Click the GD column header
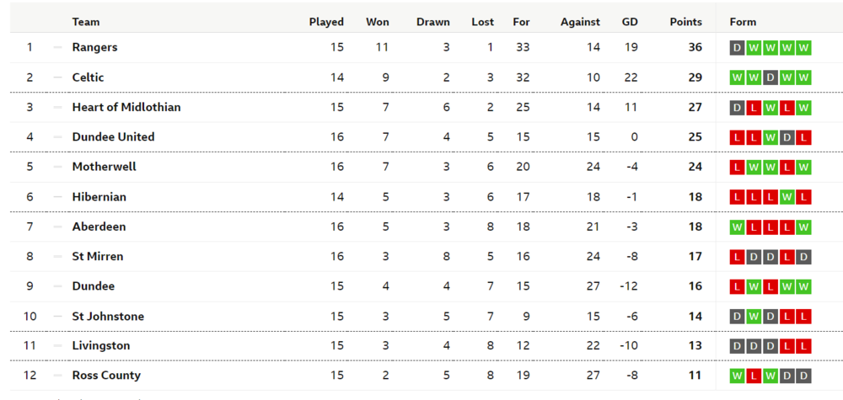Screen dimensions: 843x400 click(x=630, y=22)
